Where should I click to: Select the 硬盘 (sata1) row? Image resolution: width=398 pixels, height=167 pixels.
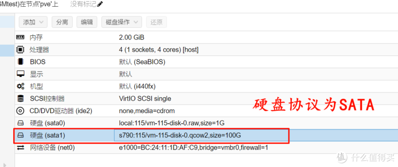pos(206,136)
